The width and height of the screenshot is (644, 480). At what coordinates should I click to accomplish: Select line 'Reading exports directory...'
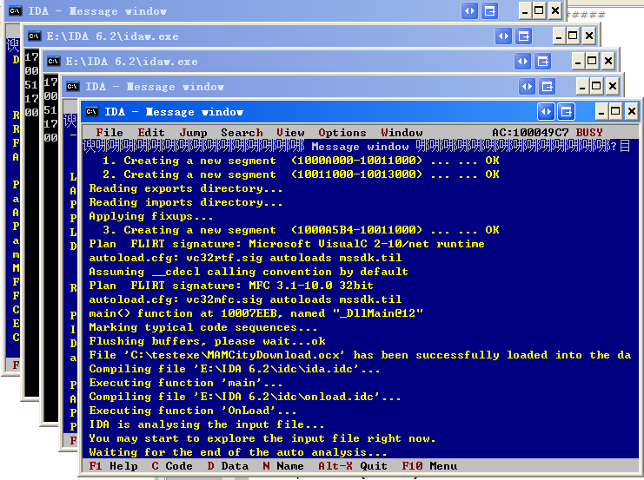coord(186,188)
